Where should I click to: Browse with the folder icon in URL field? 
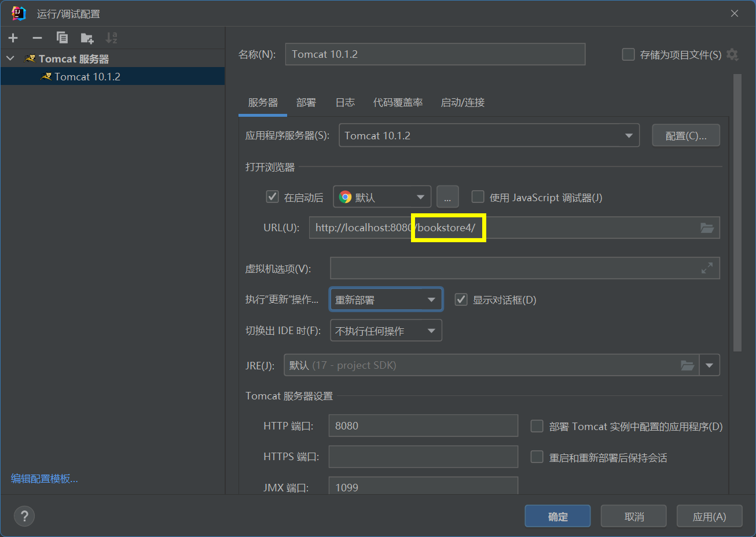pos(707,228)
